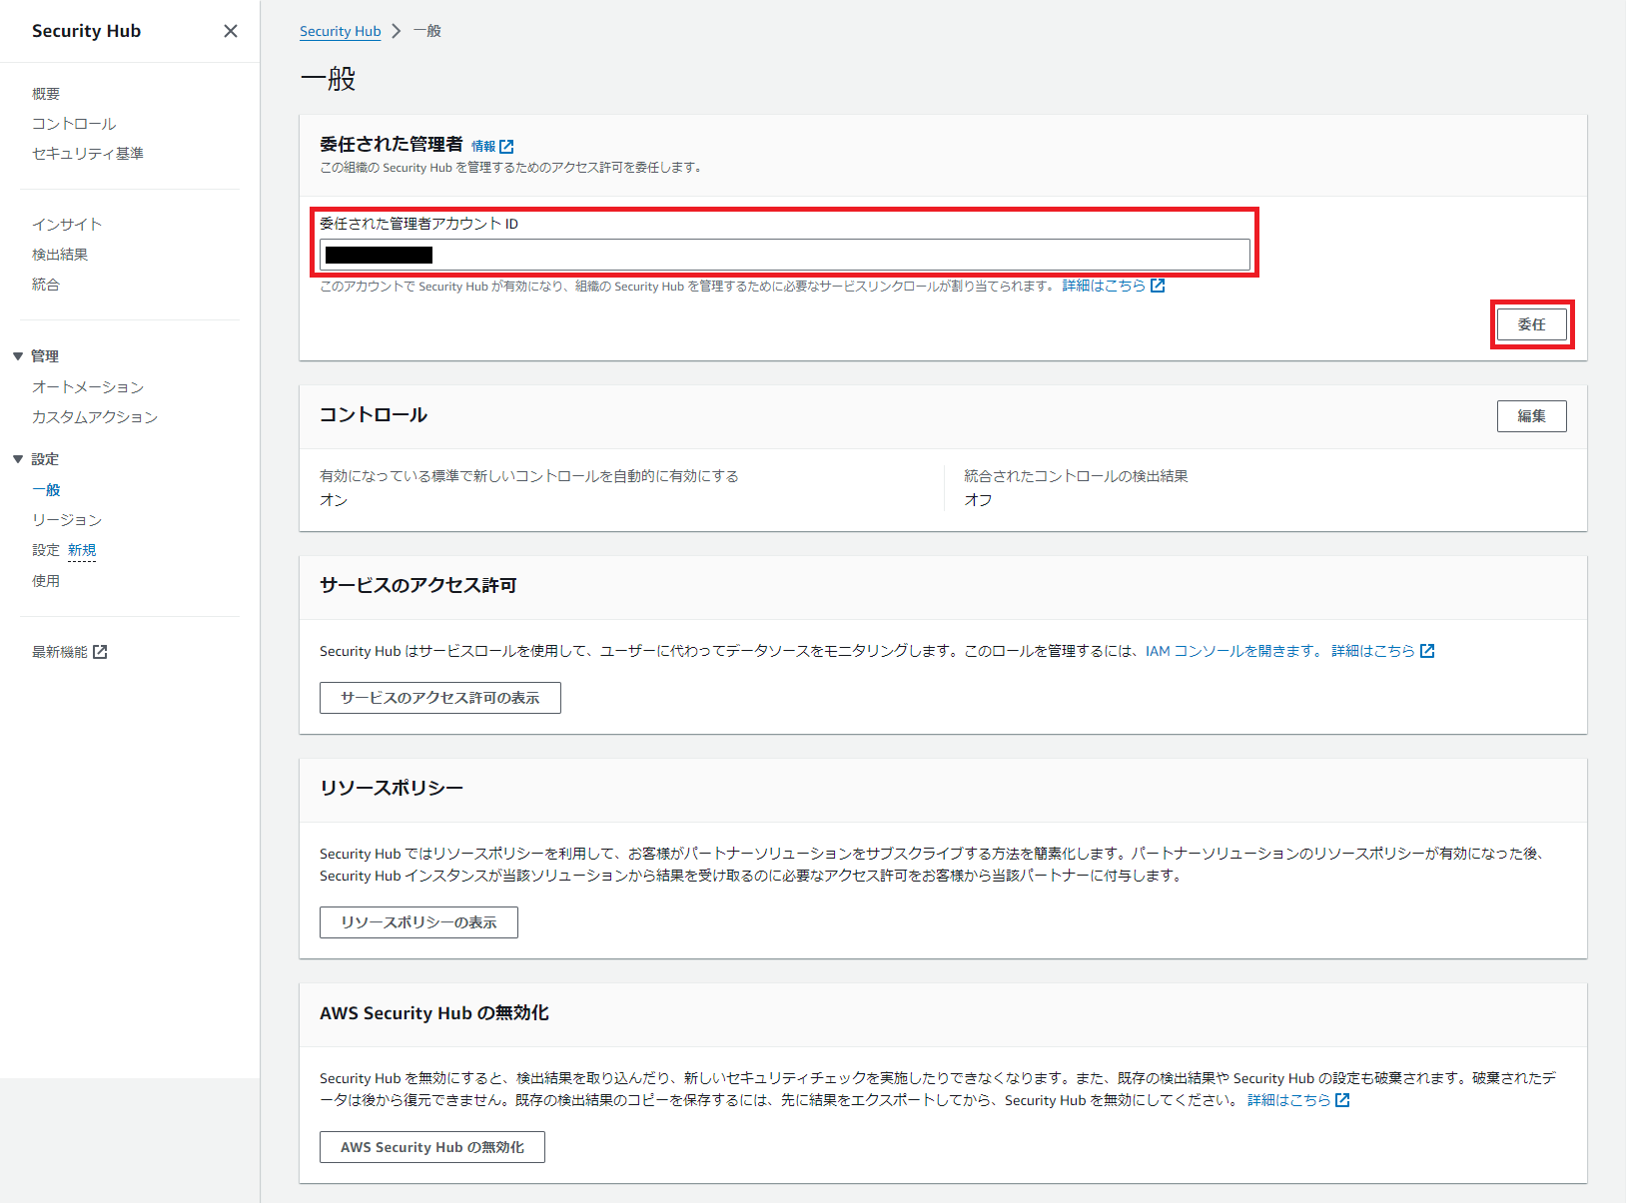Click AWS Security Hub の無効化 button
1626x1203 pixels.
[432, 1147]
